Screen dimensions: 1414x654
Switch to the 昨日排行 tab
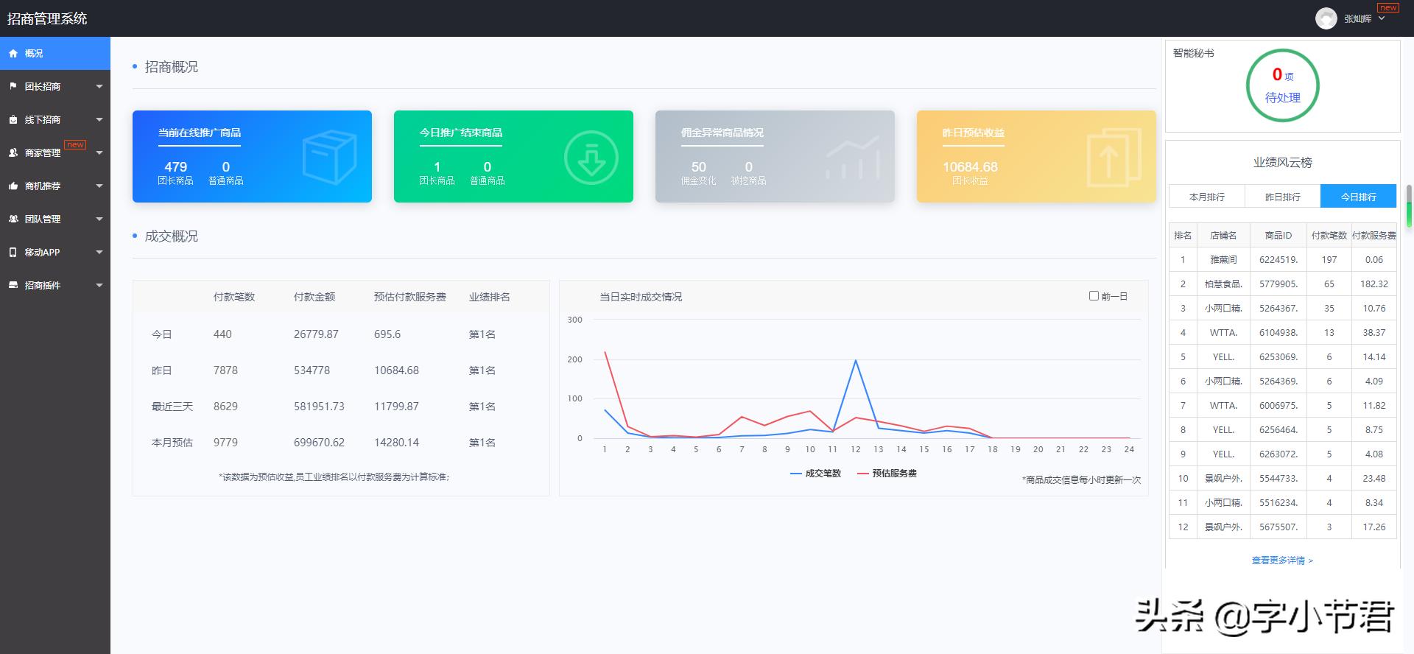(x=1283, y=197)
